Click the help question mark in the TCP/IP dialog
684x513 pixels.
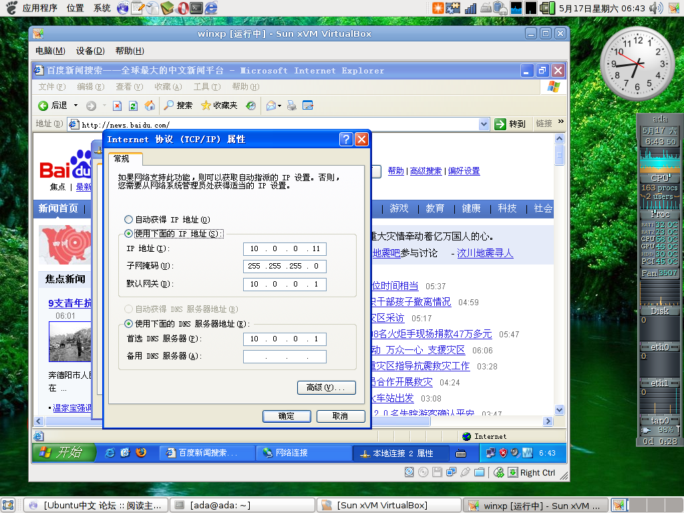(346, 139)
